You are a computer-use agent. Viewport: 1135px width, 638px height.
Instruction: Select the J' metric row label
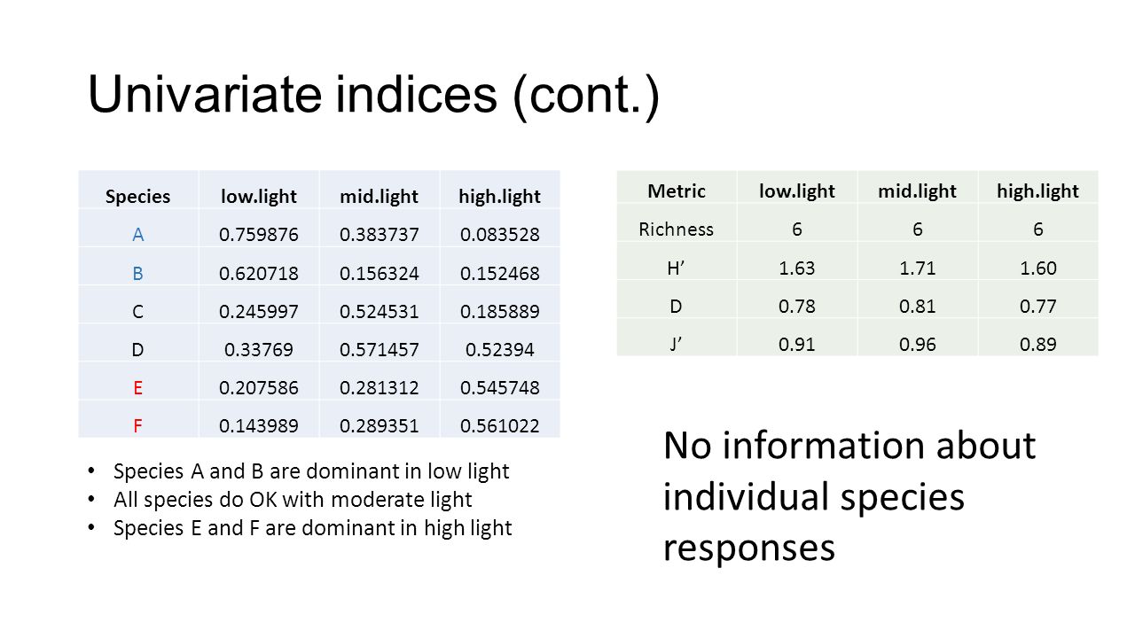[x=677, y=344]
